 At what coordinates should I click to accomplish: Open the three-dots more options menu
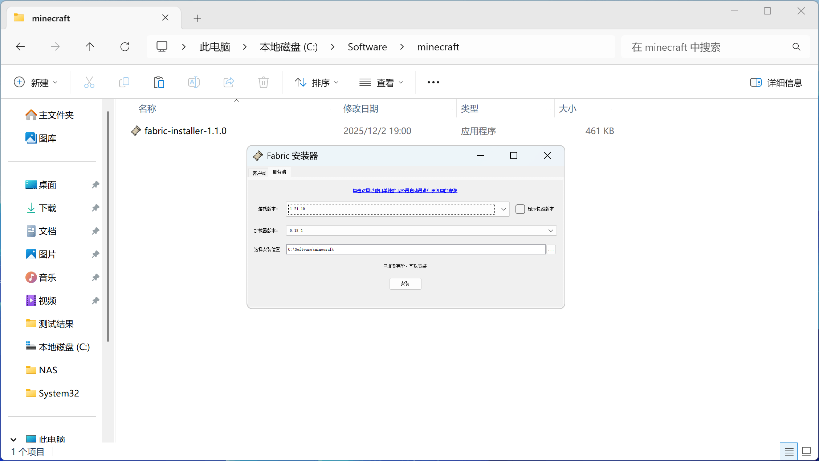pyautogui.click(x=433, y=83)
